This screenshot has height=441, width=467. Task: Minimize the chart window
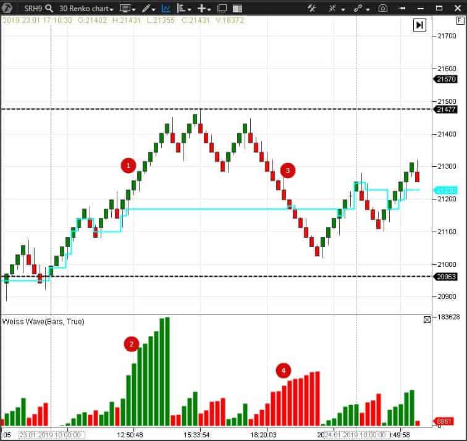click(x=421, y=8)
